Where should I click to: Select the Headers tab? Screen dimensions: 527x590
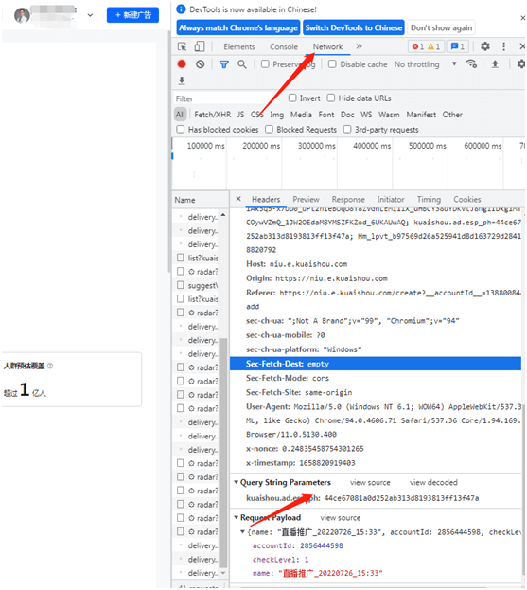[x=266, y=200]
